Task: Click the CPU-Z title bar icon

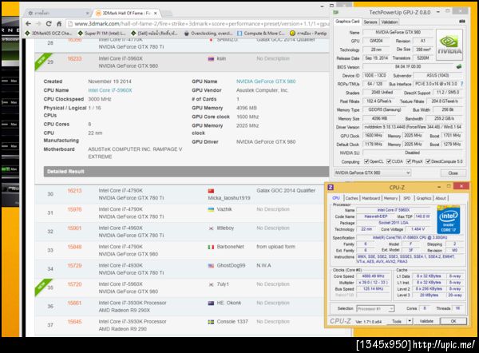Action: (x=331, y=187)
